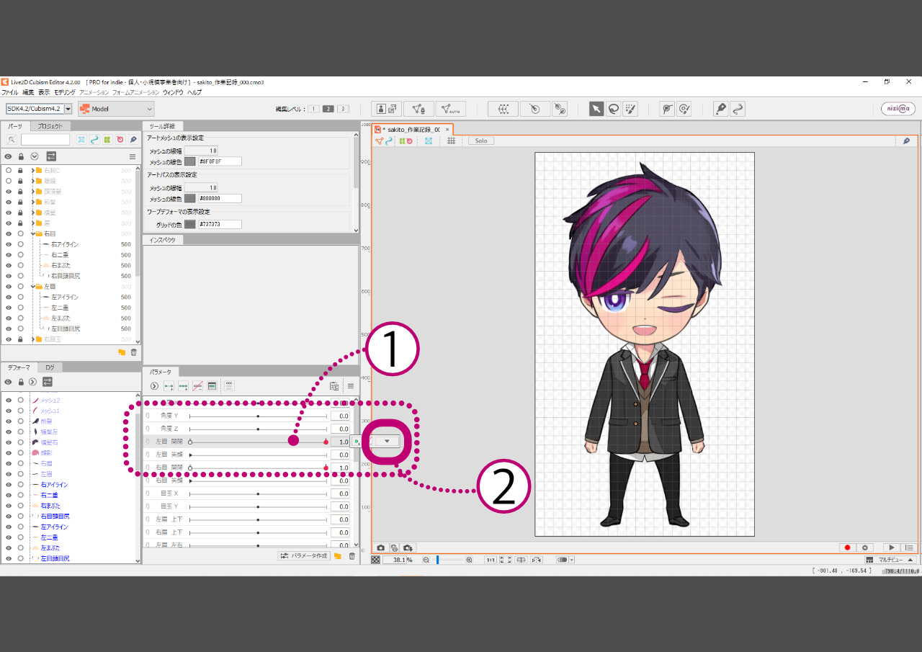Toggle visibility of the 左二重 part
Image resolution: width=922 pixels, height=652 pixels.
coord(9,308)
